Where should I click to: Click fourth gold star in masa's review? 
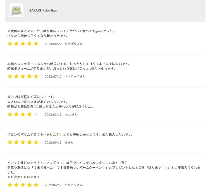coord(29,114)
